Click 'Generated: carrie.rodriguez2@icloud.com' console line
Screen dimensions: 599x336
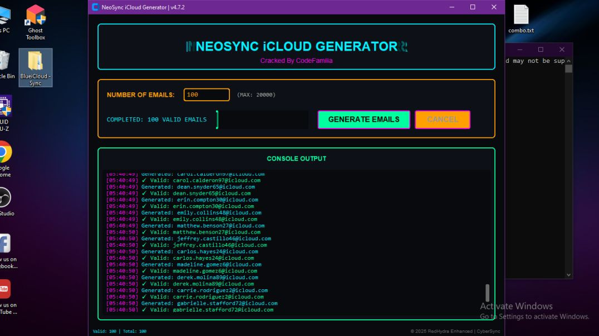point(187,290)
